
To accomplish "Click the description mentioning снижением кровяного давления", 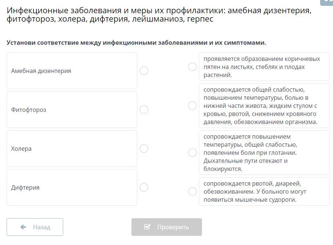I will pyautogui.click(x=264, y=106).
